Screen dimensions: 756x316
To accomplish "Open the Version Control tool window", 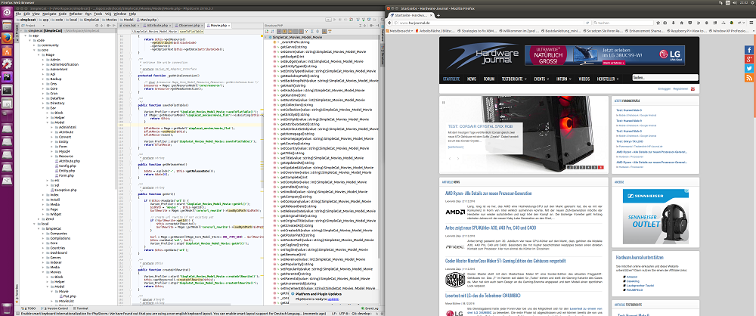I will (54, 308).
